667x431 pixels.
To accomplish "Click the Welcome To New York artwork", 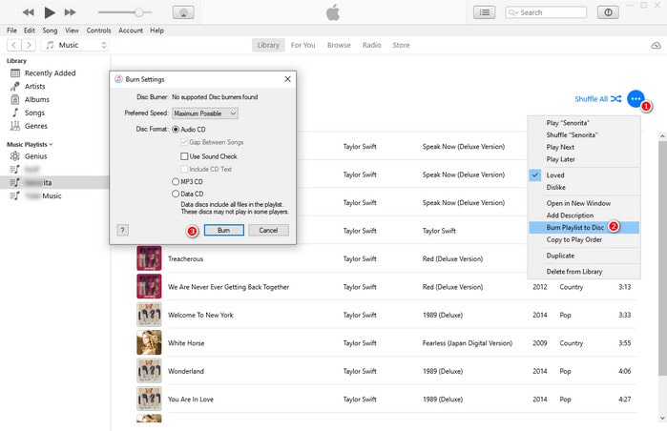I will 149,315.
